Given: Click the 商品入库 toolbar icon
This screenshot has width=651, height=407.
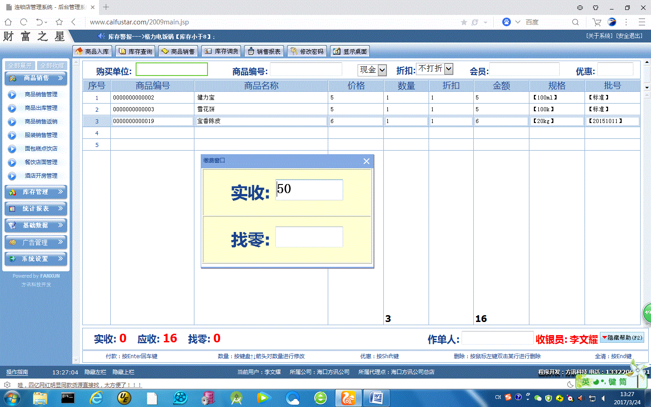Looking at the screenshot, I should (x=80, y=52).
